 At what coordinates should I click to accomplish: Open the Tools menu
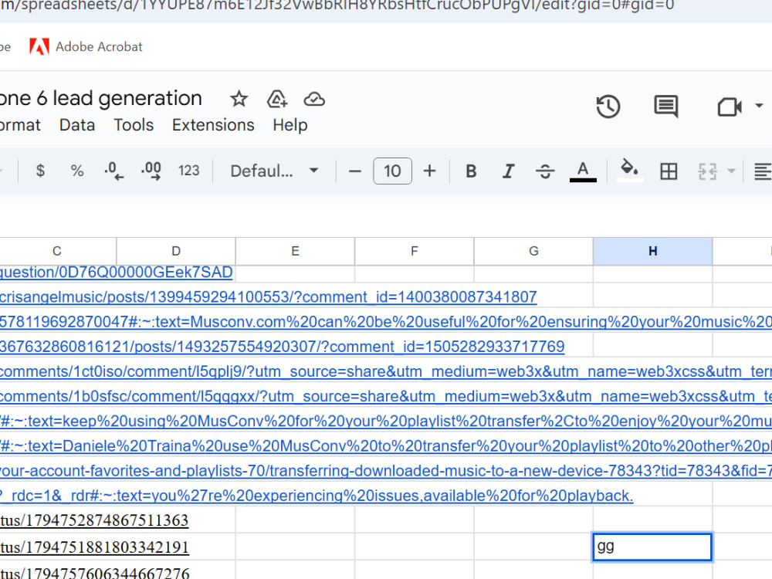click(x=134, y=125)
